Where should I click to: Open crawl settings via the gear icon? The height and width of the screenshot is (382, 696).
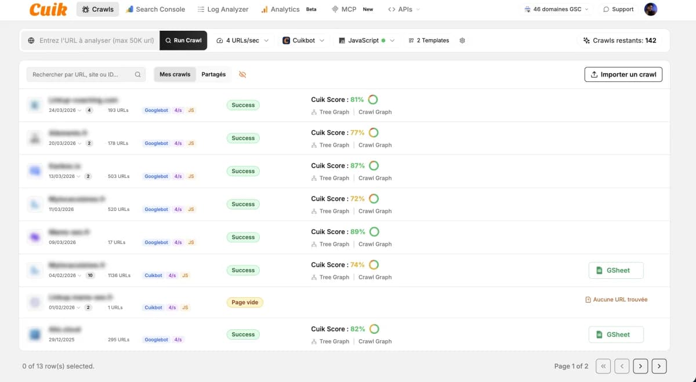pyautogui.click(x=462, y=40)
